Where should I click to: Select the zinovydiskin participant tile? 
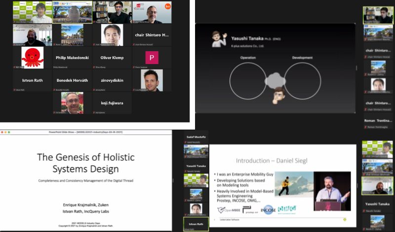coord(112,80)
